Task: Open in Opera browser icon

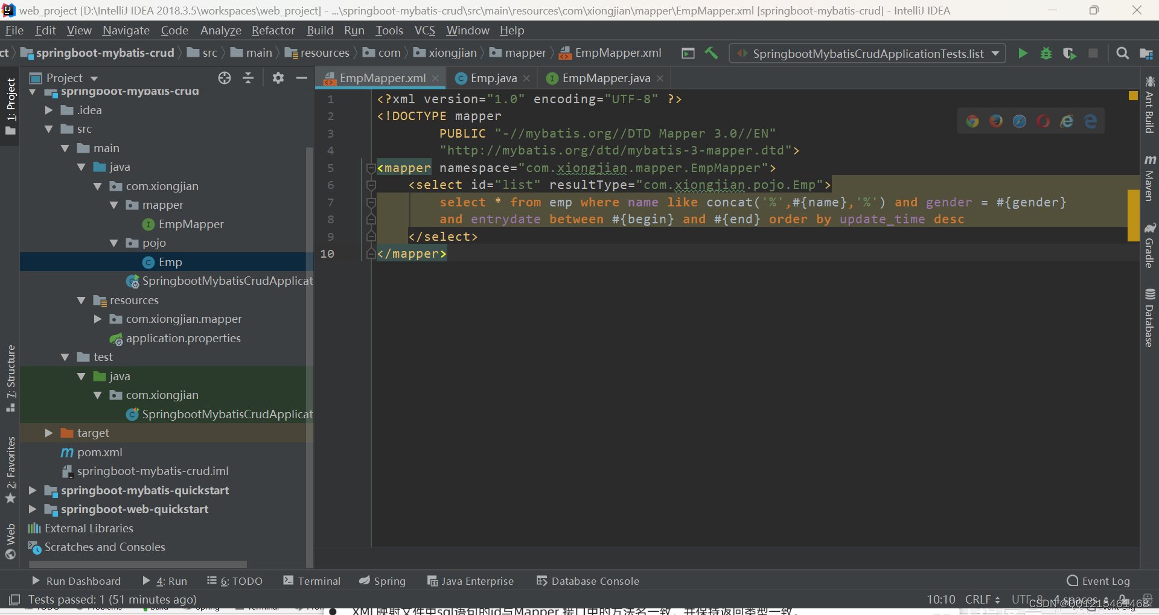Action: coord(1043,121)
